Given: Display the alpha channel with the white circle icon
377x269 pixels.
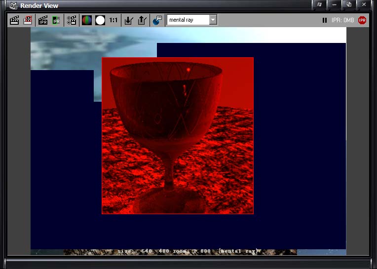Looking at the screenshot, I should [x=100, y=20].
